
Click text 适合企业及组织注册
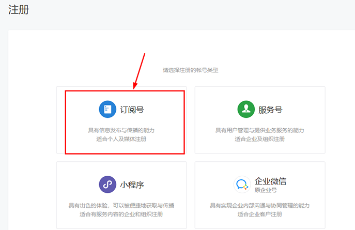(260, 139)
